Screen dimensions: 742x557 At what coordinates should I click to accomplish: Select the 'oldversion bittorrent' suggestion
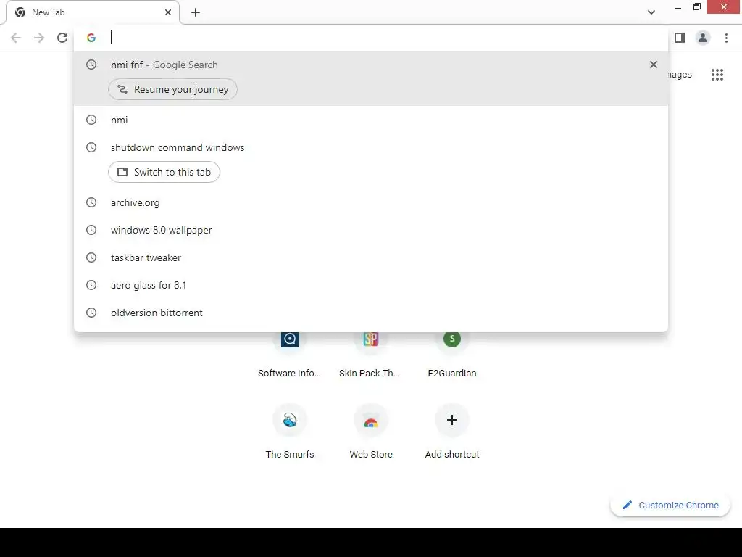371,313
